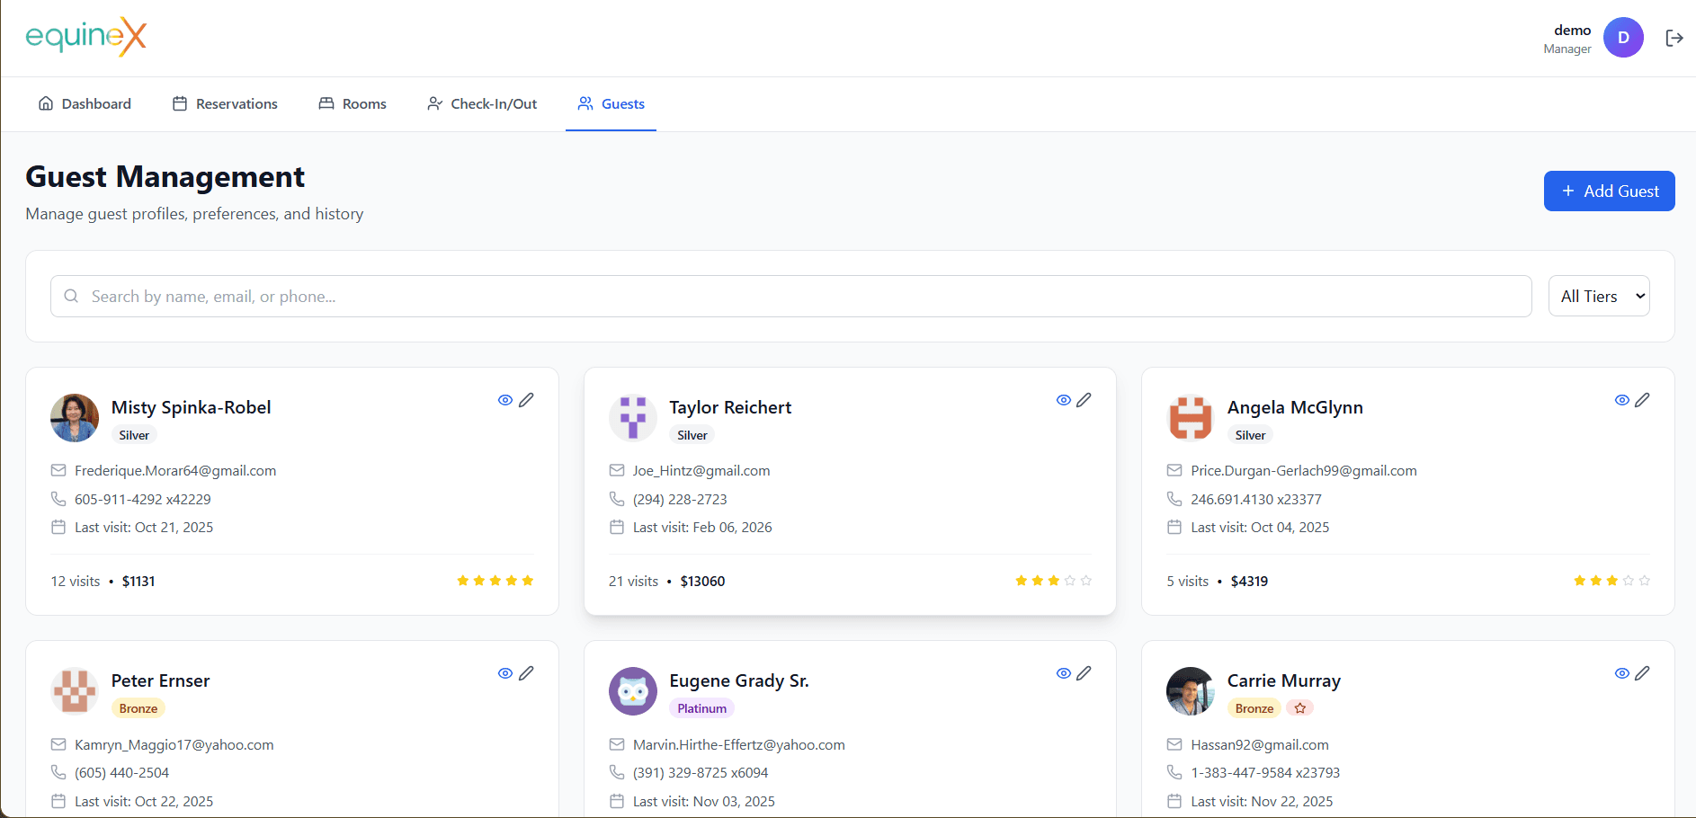Click the Misty Spinka-Robel name
Viewport: 1696px width, 818px height.
[192, 407]
